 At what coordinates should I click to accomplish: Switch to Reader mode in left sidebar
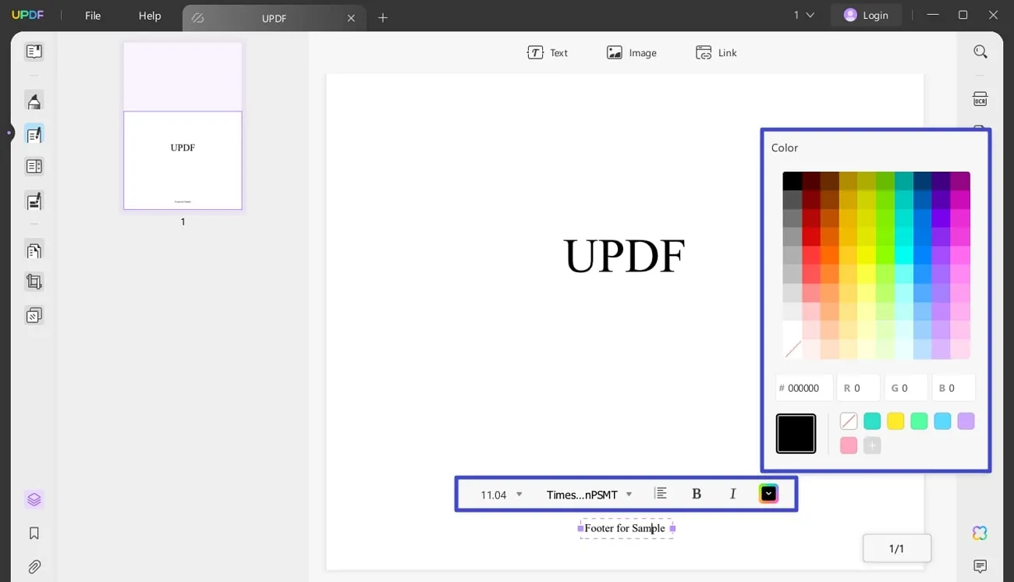pos(34,52)
